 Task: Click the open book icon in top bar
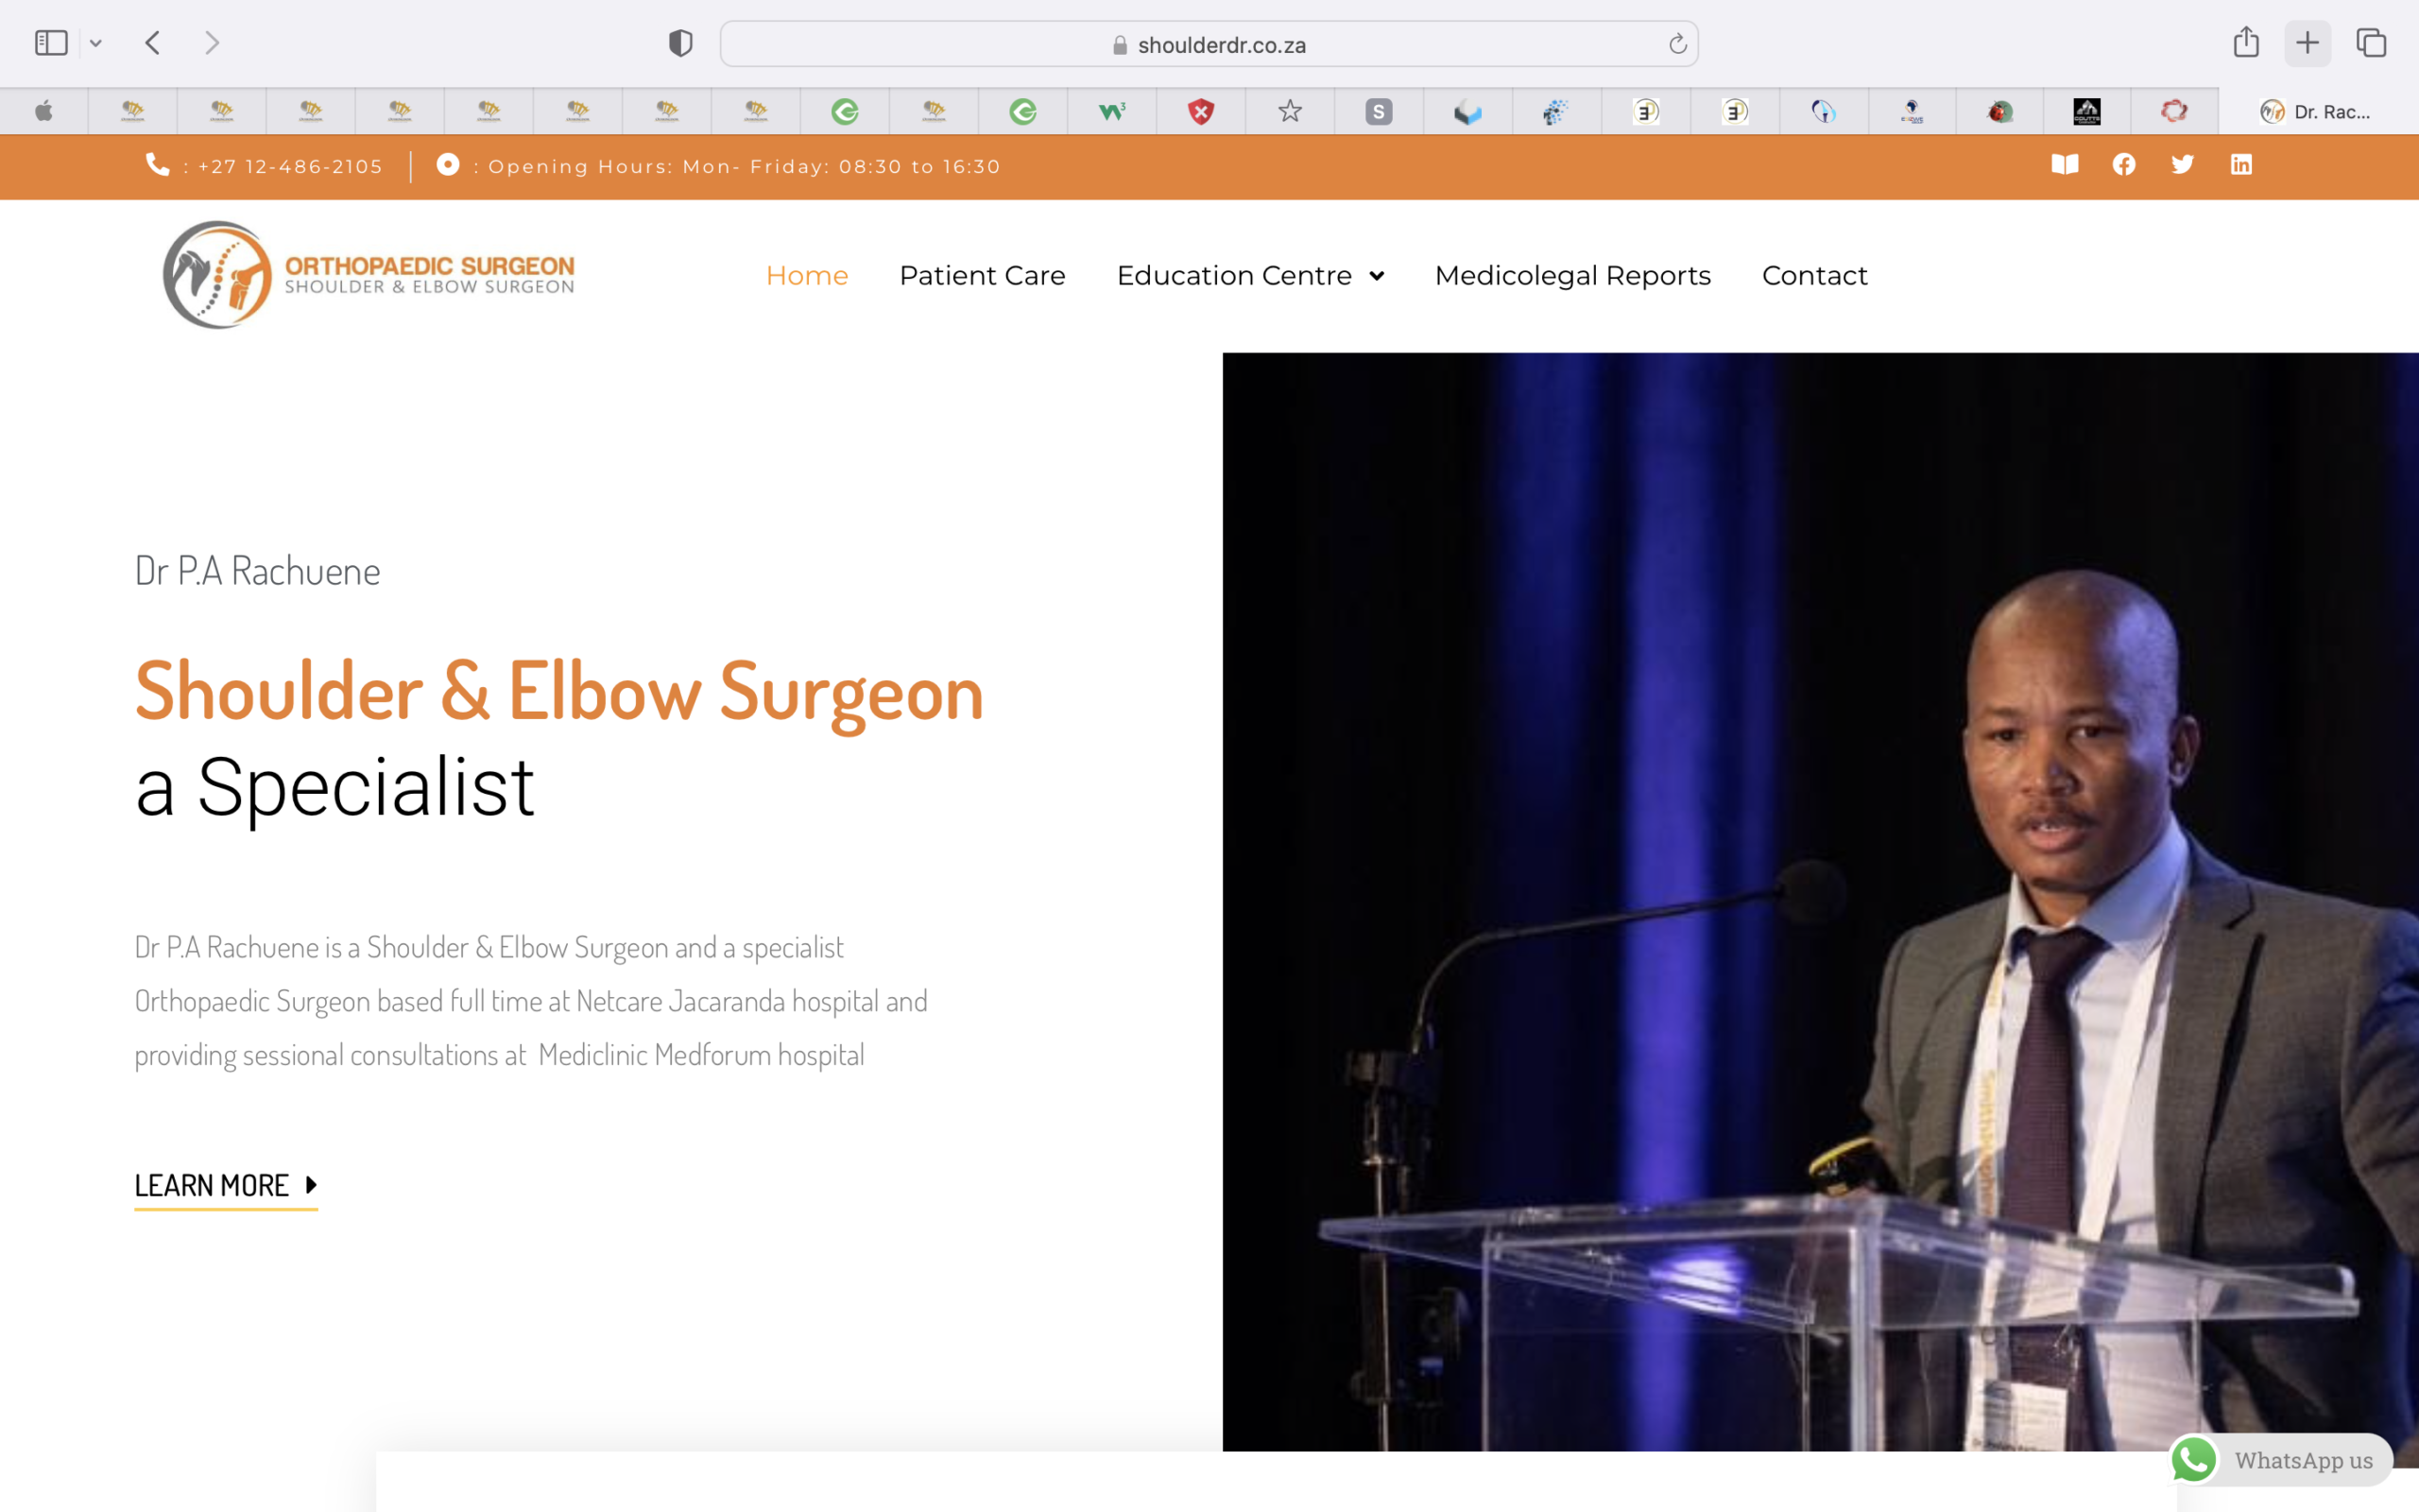pos(2064,165)
